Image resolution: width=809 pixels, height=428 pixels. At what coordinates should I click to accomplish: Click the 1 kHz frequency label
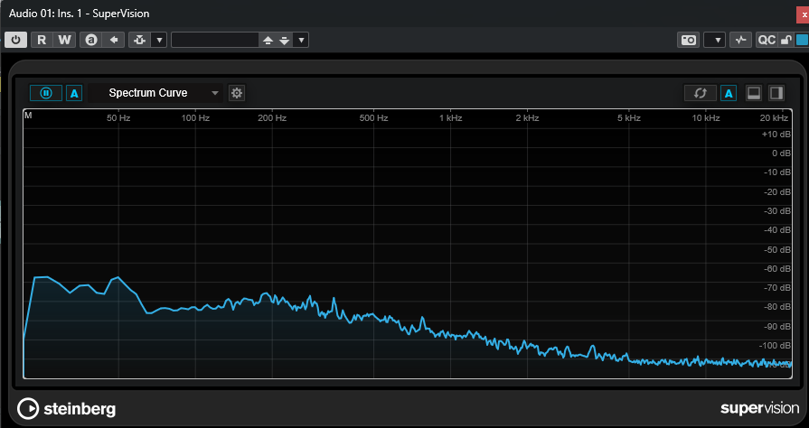click(x=450, y=117)
